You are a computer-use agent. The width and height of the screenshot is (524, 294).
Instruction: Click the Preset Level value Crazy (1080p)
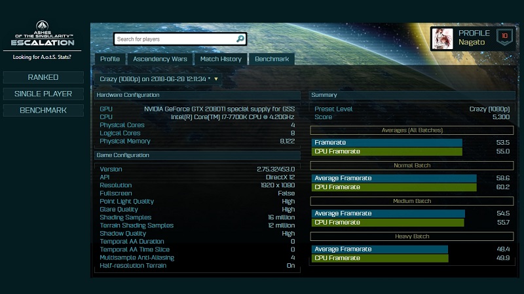489,109
